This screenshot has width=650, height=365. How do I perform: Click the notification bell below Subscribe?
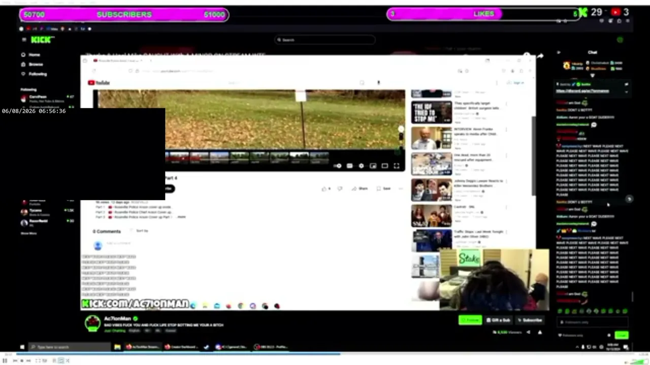click(540, 333)
